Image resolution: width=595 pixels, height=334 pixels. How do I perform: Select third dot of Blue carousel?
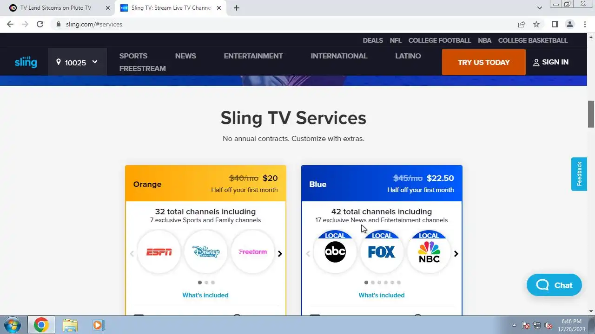click(379, 283)
